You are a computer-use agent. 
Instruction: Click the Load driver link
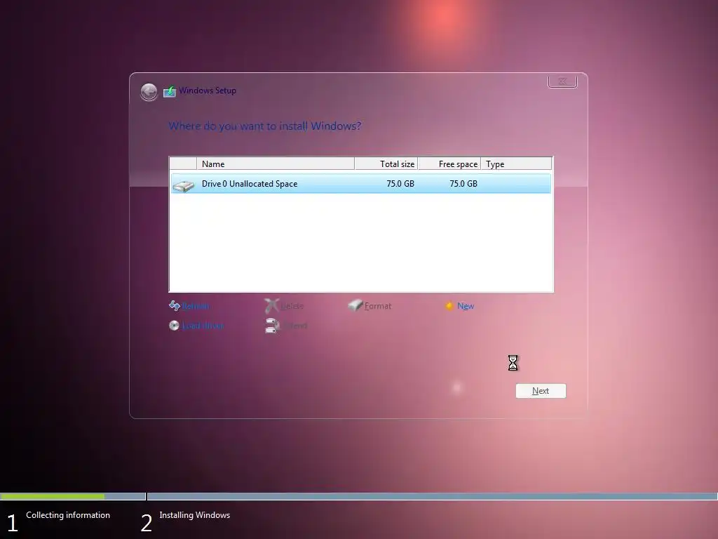tap(203, 326)
